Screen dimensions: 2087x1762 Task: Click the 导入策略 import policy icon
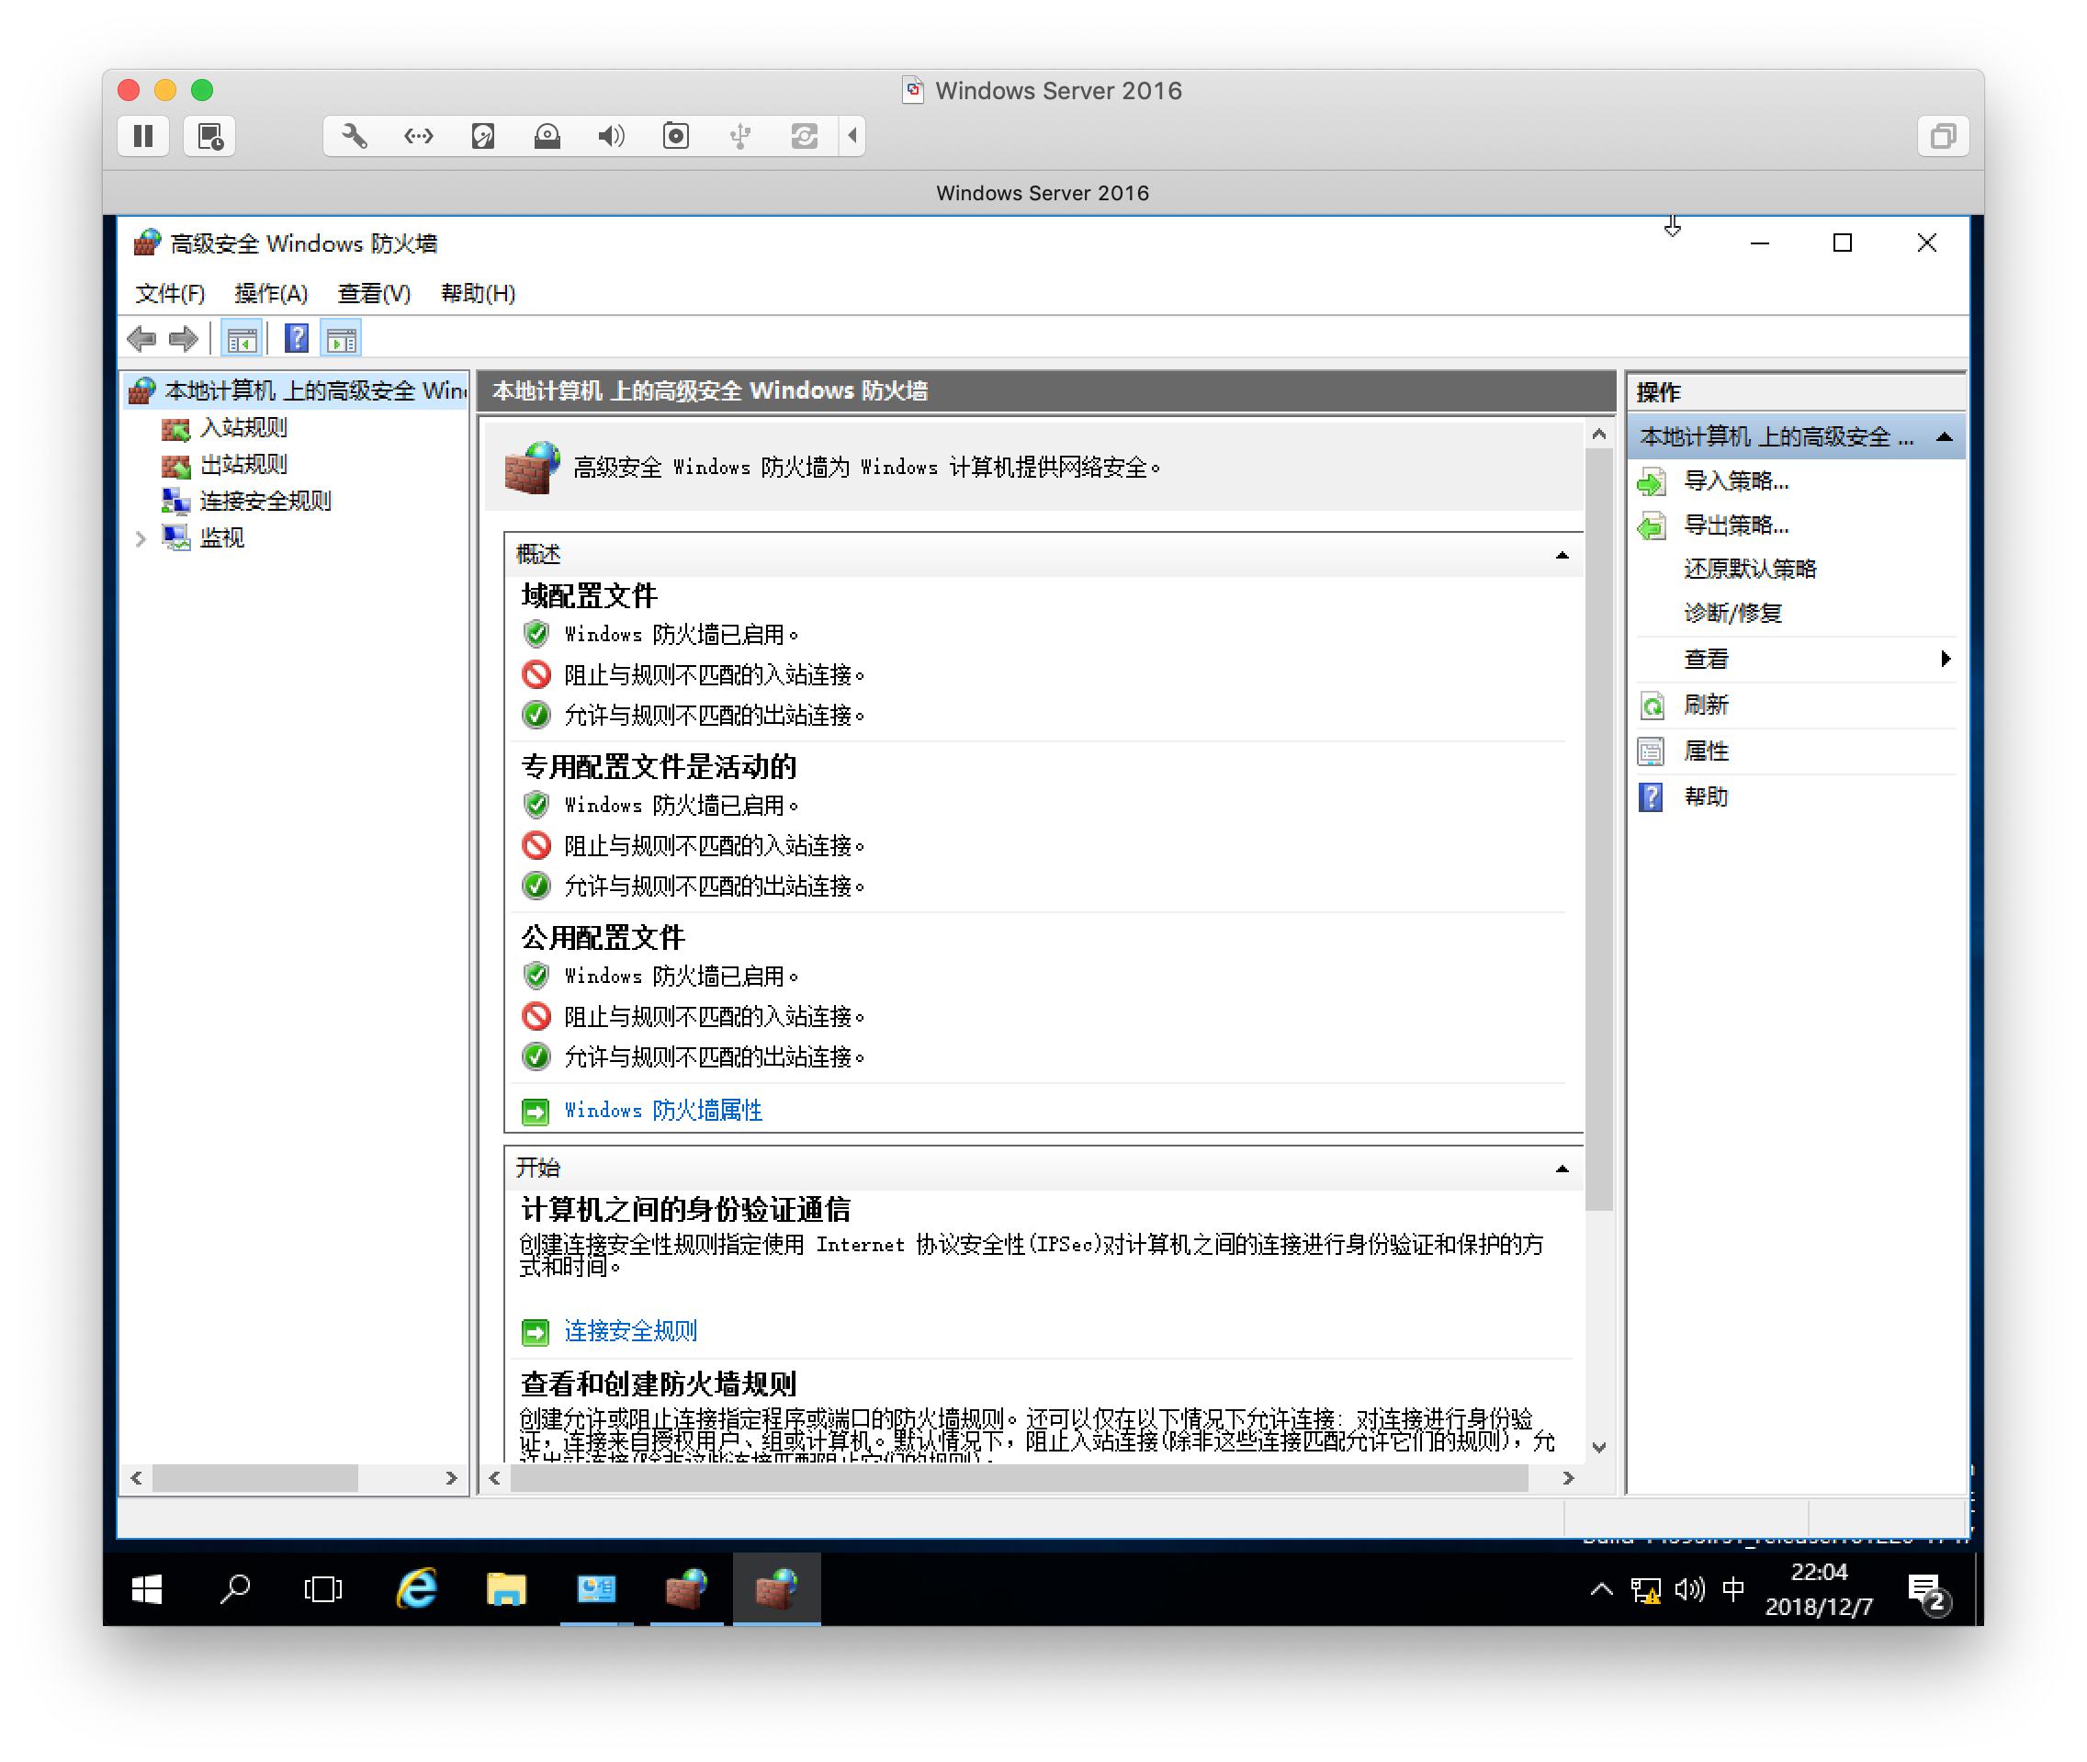coord(1653,481)
